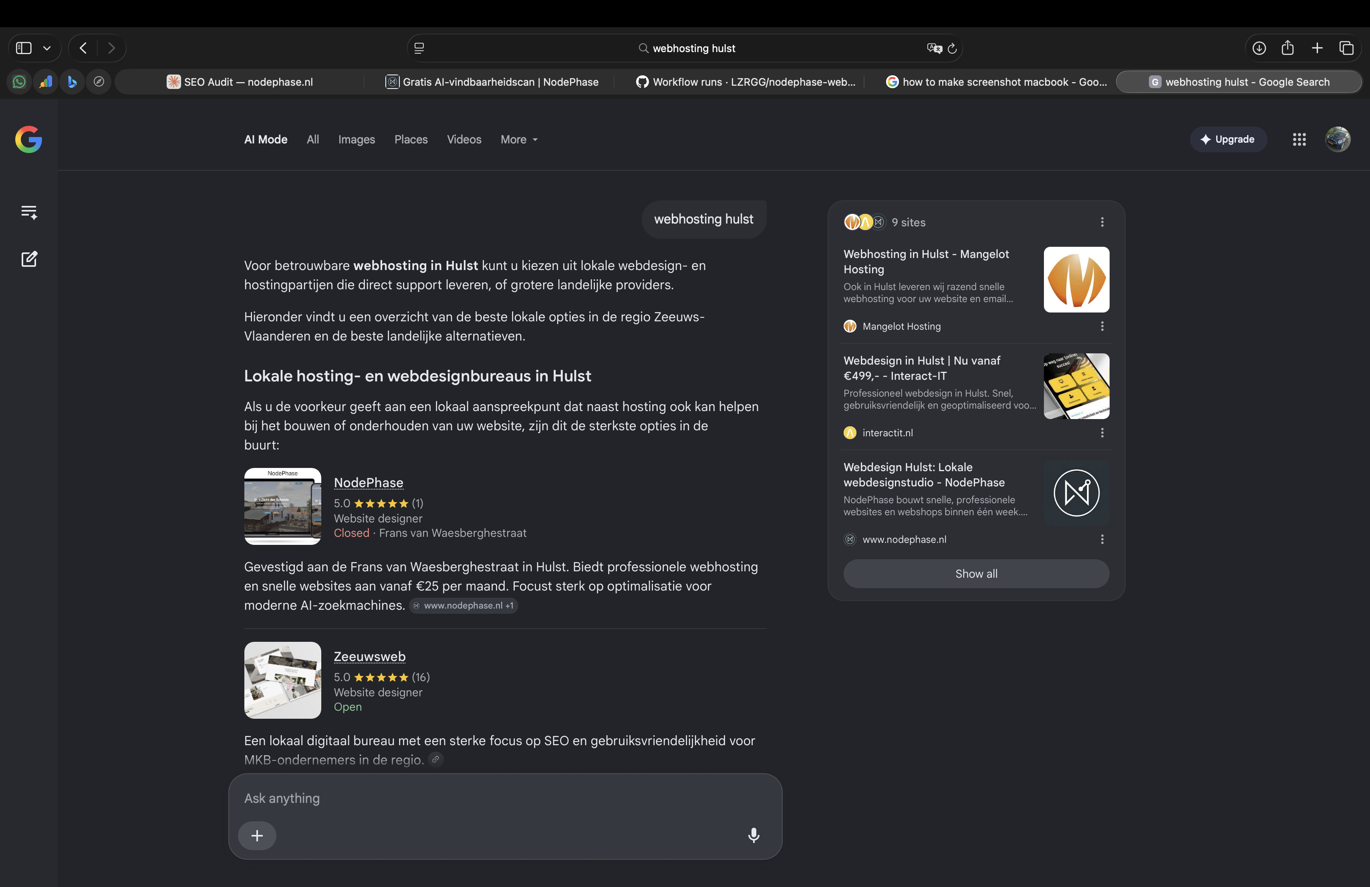The image size is (1370, 887).
Task: Open Webdesign Hulst NodePhase studio result
Action: (x=924, y=474)
